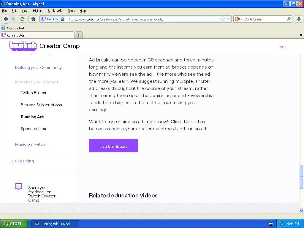Select Running Ads in sidebar
The image size is (304, 228).
[x=33, y=117]
